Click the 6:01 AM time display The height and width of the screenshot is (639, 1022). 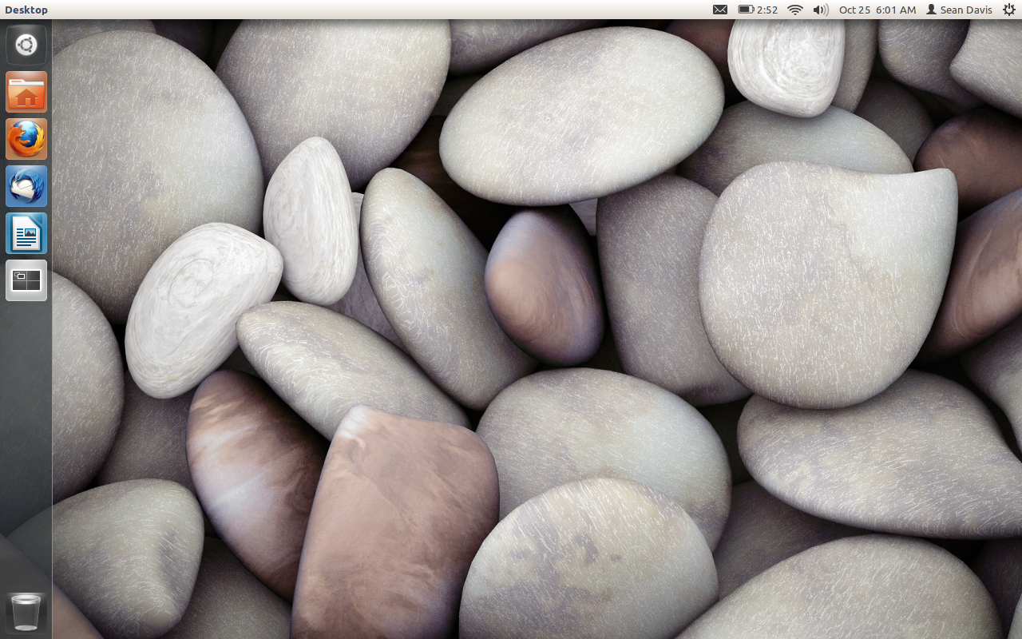click(x=897, y=10)
